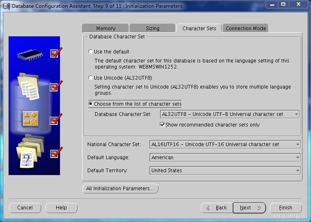Click the Help button
The height and width of the screenshot is (222, 311).
[x=61, y=208]
